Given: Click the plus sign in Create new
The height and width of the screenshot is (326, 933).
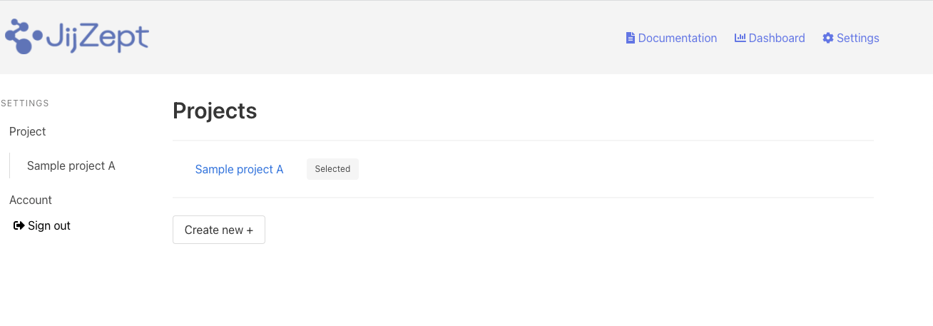Looking at the screenshot, I should tap(250, 230).
